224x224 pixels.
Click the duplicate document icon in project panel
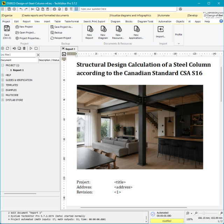19,48
